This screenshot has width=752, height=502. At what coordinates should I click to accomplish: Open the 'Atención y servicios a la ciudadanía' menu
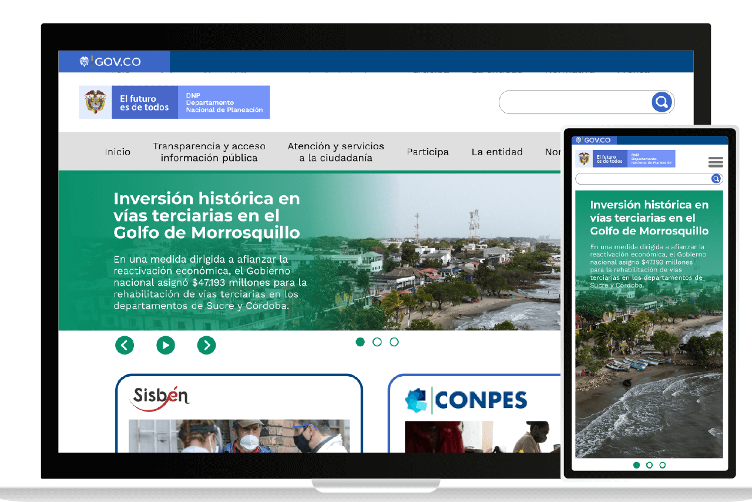[335, 152]
